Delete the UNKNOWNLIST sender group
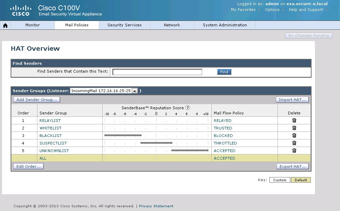The width and height of the screenshot is (340, 211). (294, 150)
